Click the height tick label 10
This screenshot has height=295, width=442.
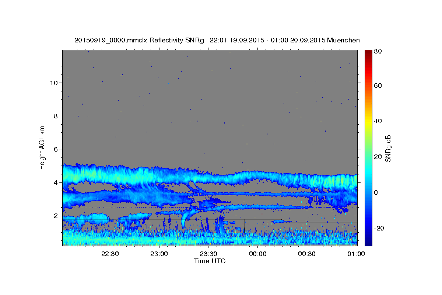54,83
